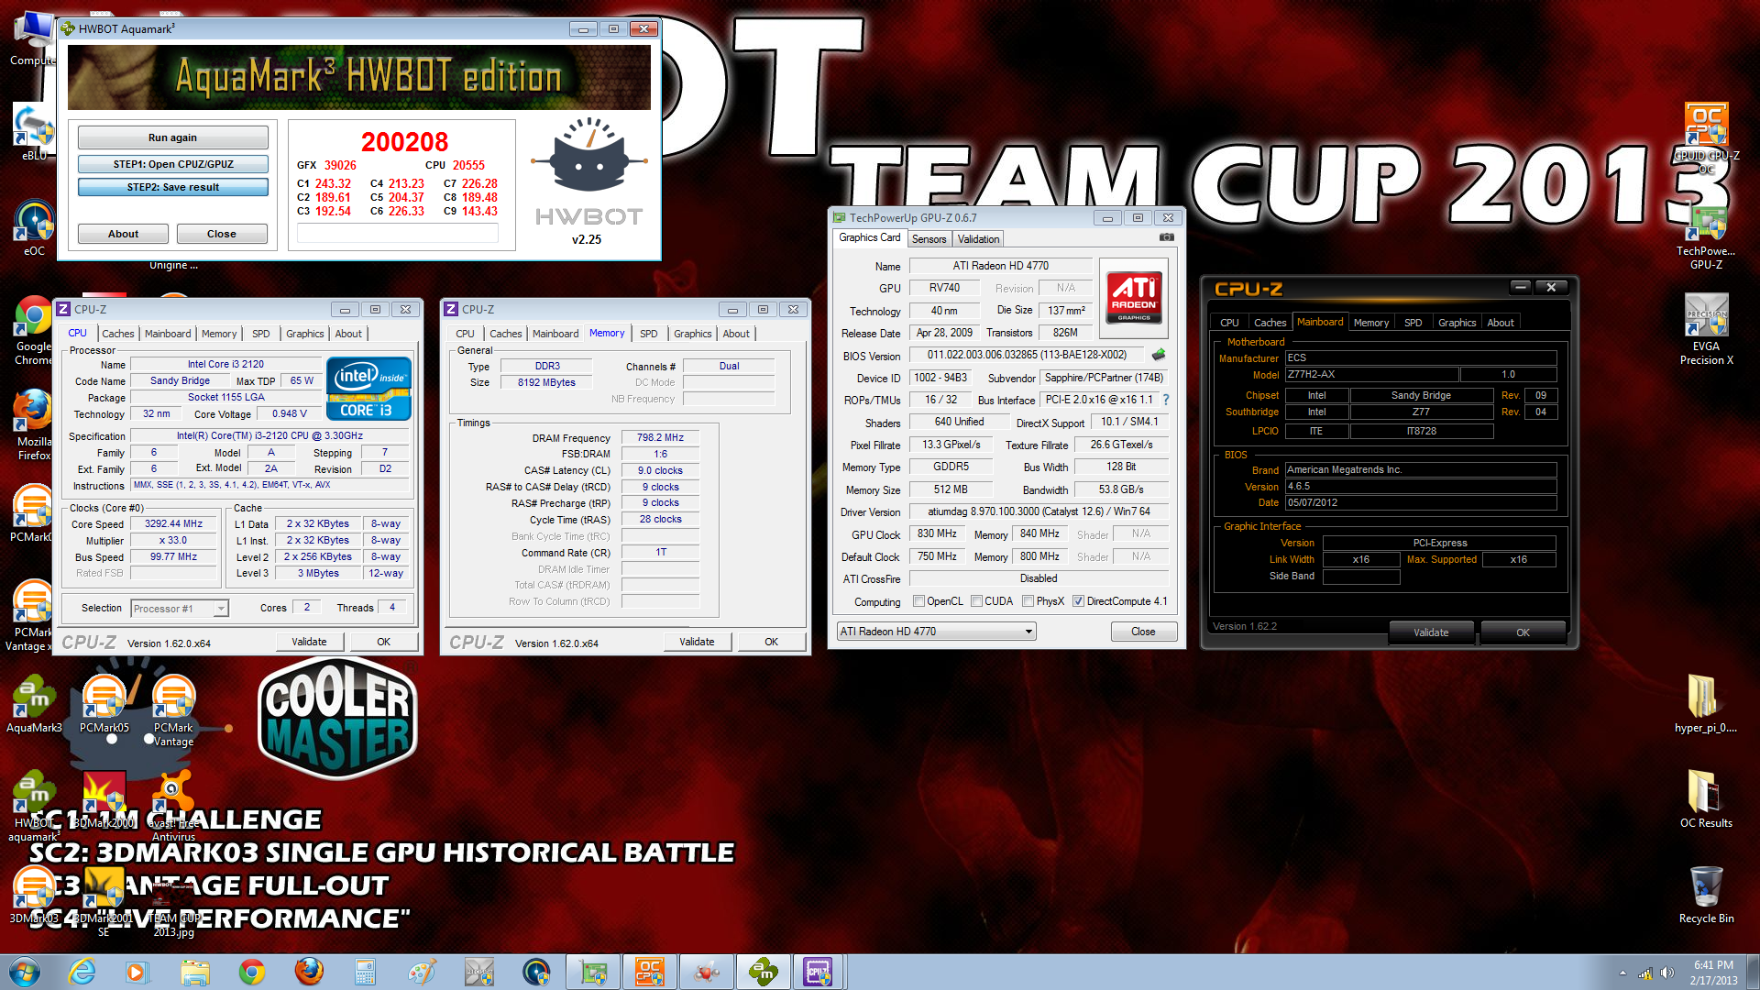Open the OC Results folder
Screen dimensions: 1760x990
point(1706,799)
